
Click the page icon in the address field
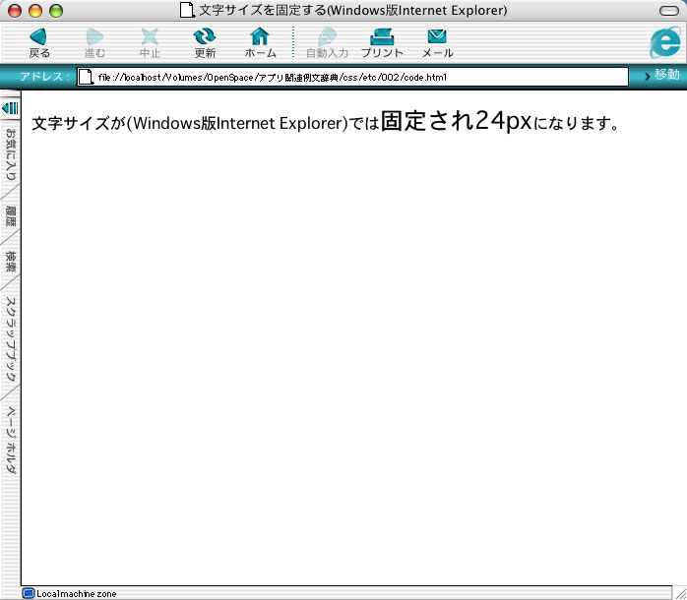(x=86, y=77)
